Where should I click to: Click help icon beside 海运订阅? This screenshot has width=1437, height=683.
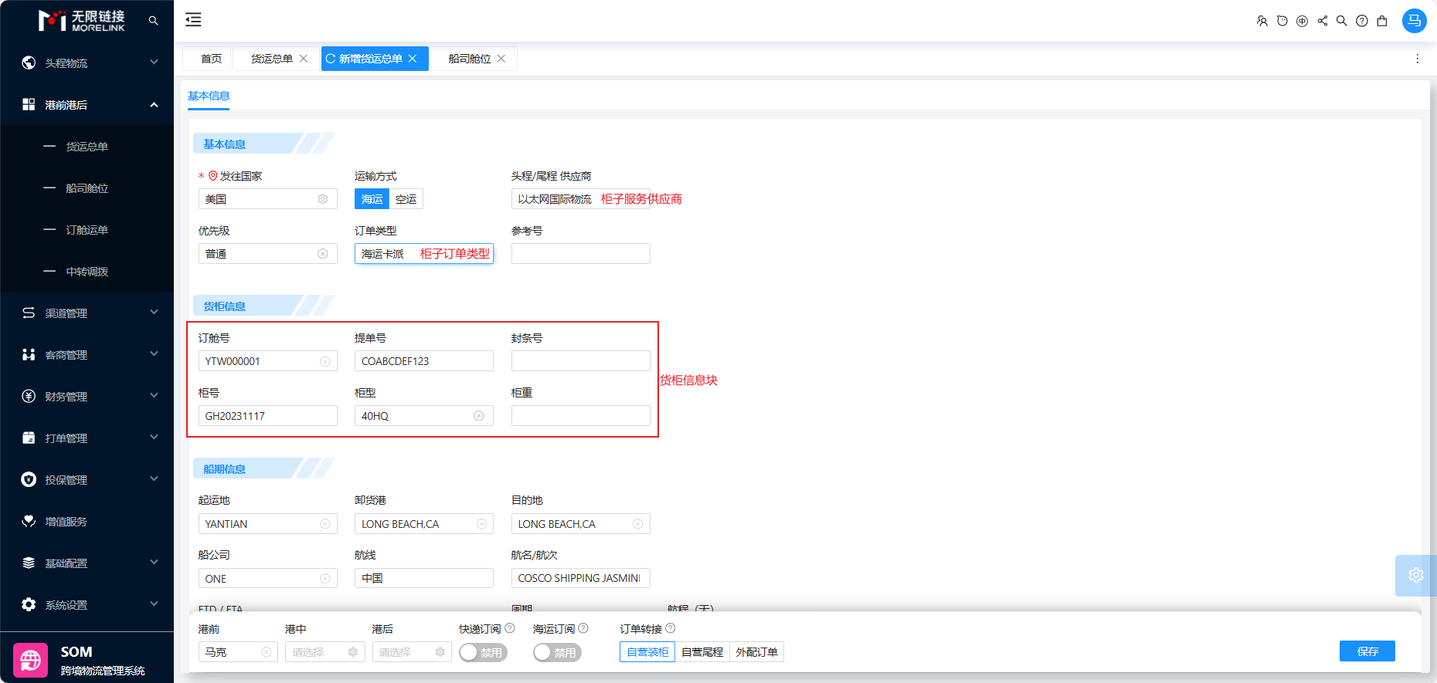(583, 628)
